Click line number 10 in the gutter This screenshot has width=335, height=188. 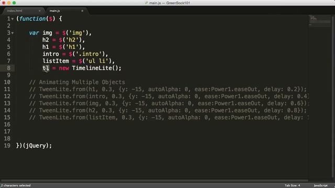pos(7,82)
